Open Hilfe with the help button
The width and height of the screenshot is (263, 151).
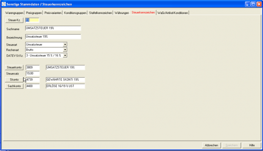(252, 145)
